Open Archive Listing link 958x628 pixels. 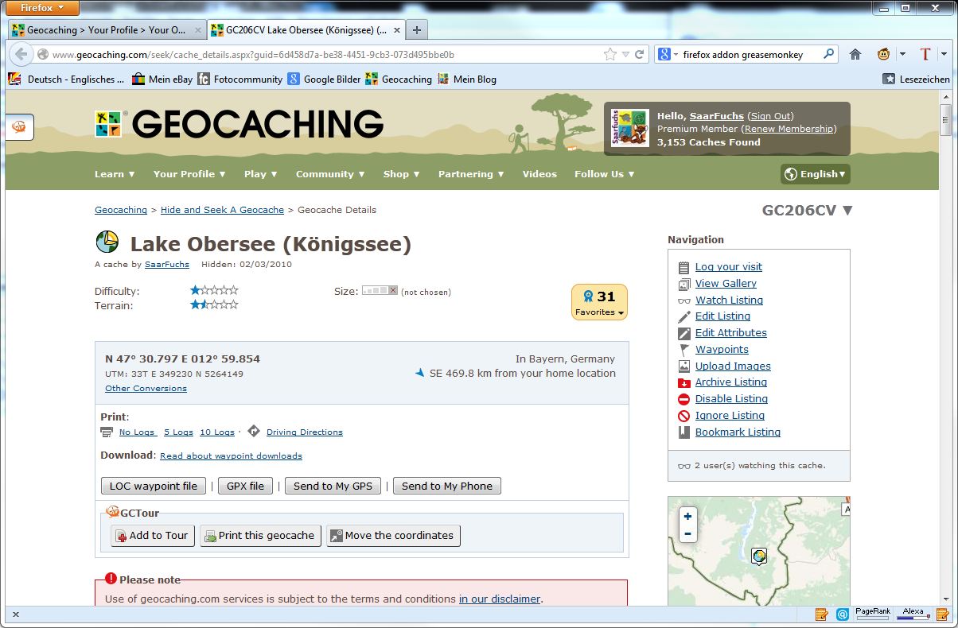(x=730, y=382)
